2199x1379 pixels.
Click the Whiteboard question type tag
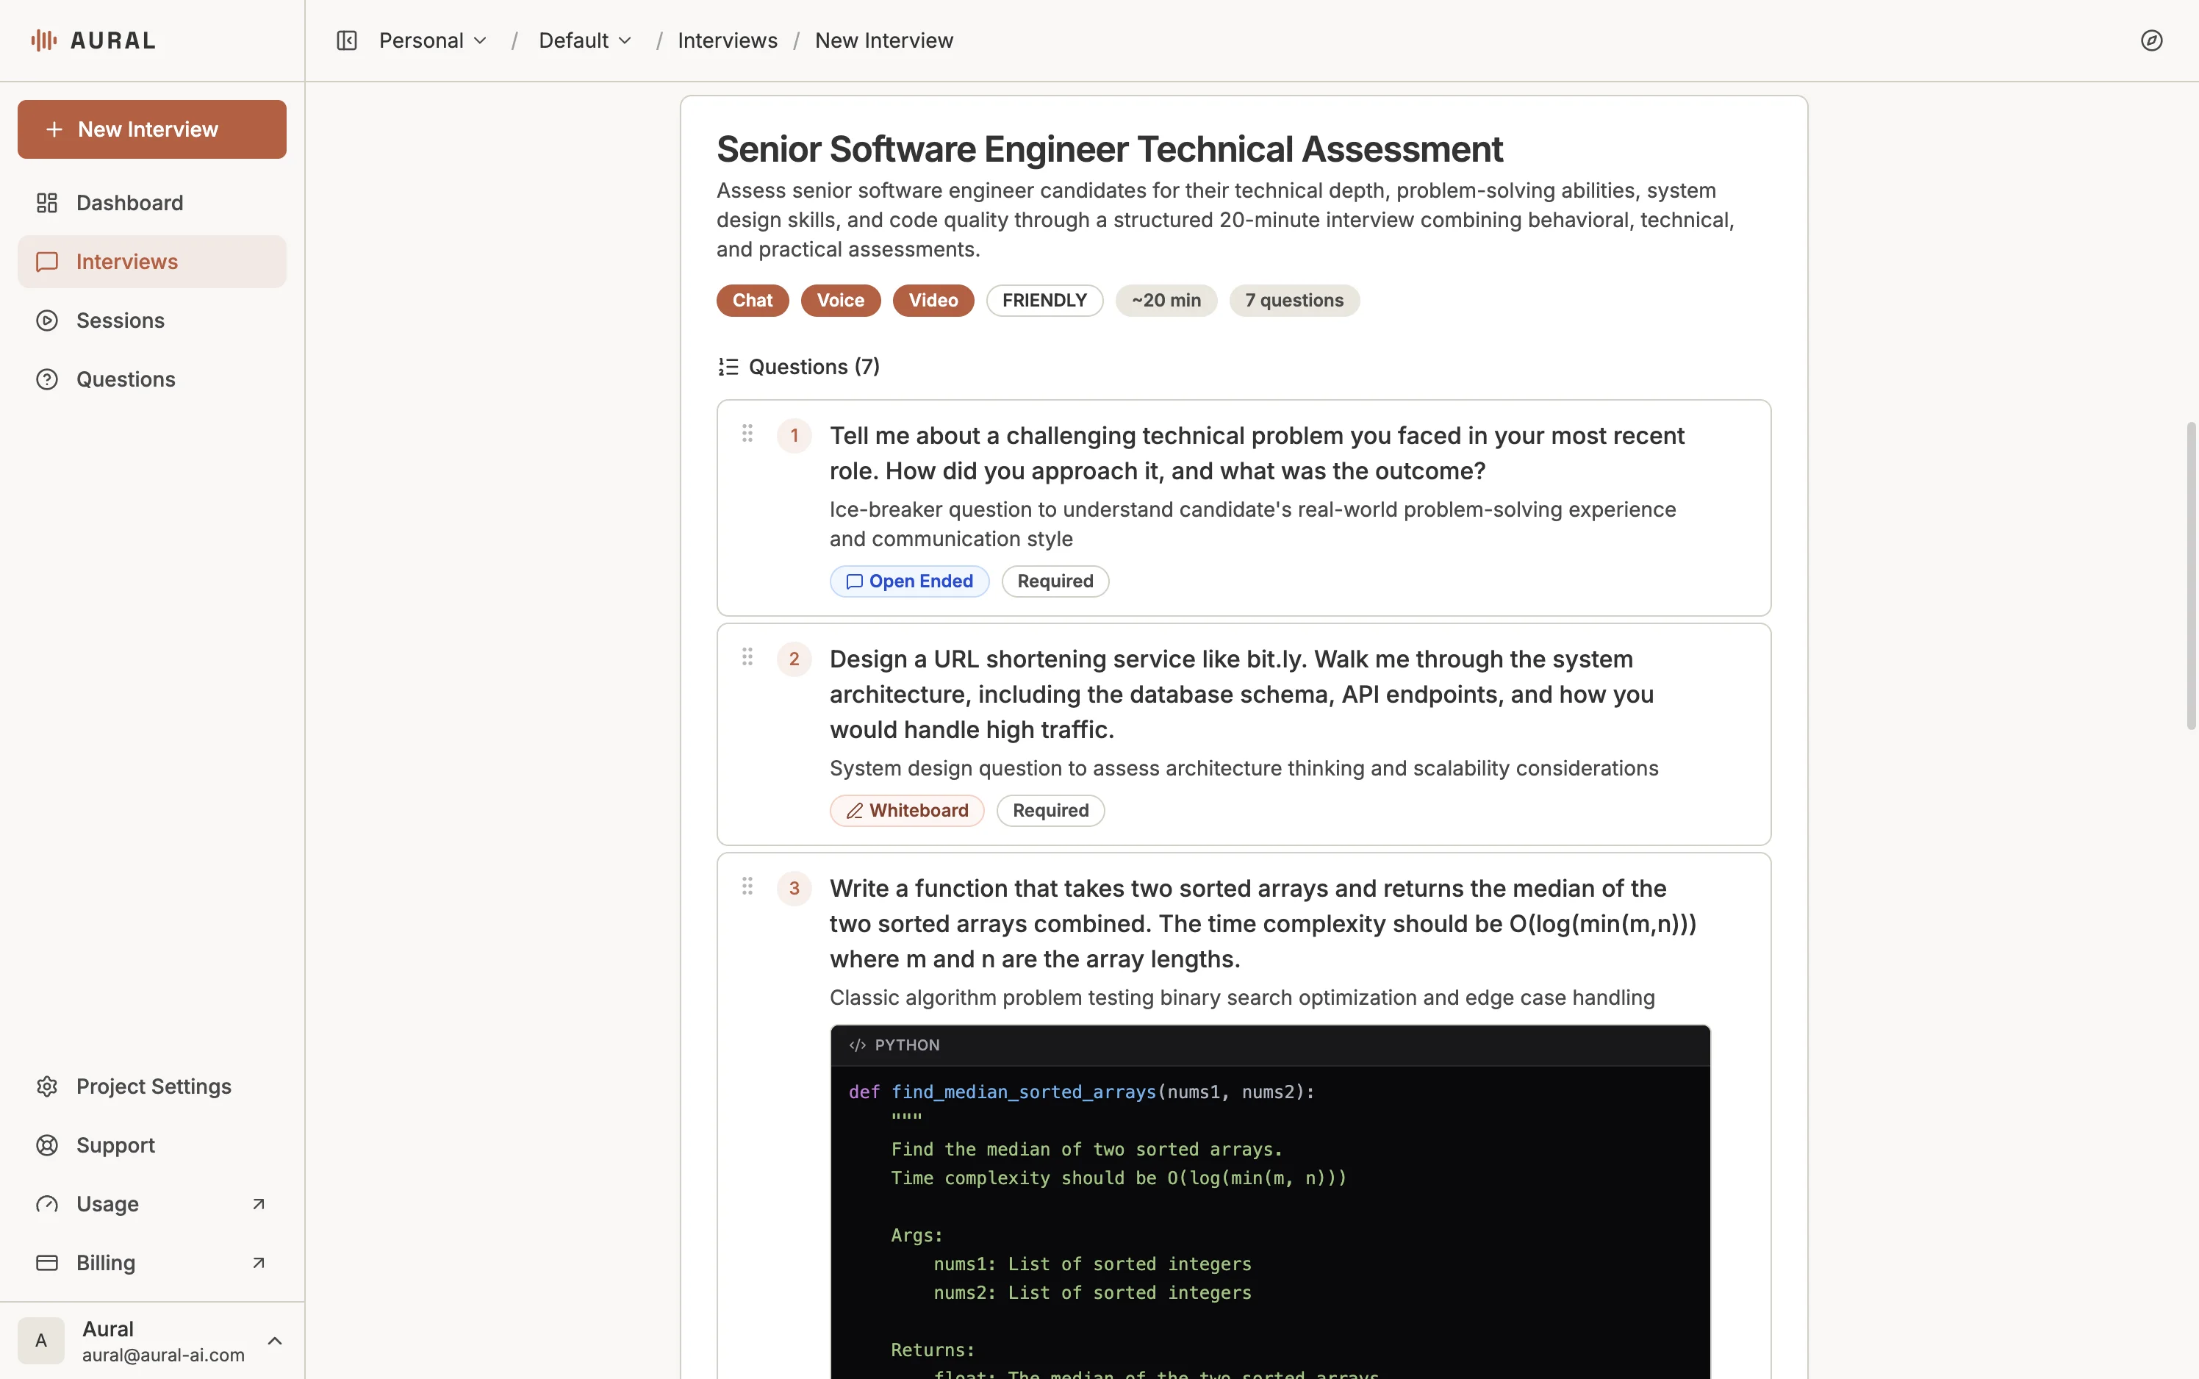pyautogui.click(x=906, y=810)
